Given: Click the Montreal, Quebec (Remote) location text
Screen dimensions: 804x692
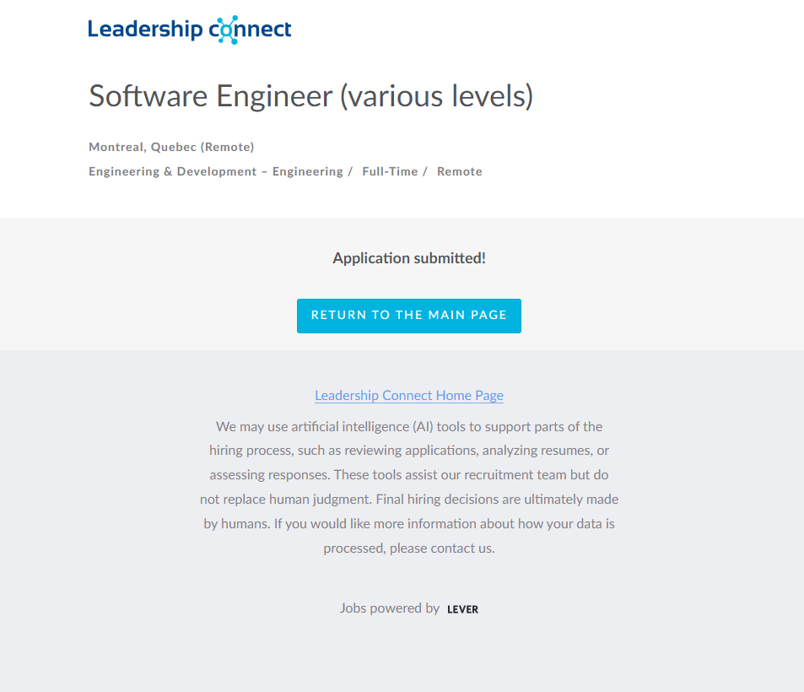Looking at the screenshot, I should pos(171,147).
